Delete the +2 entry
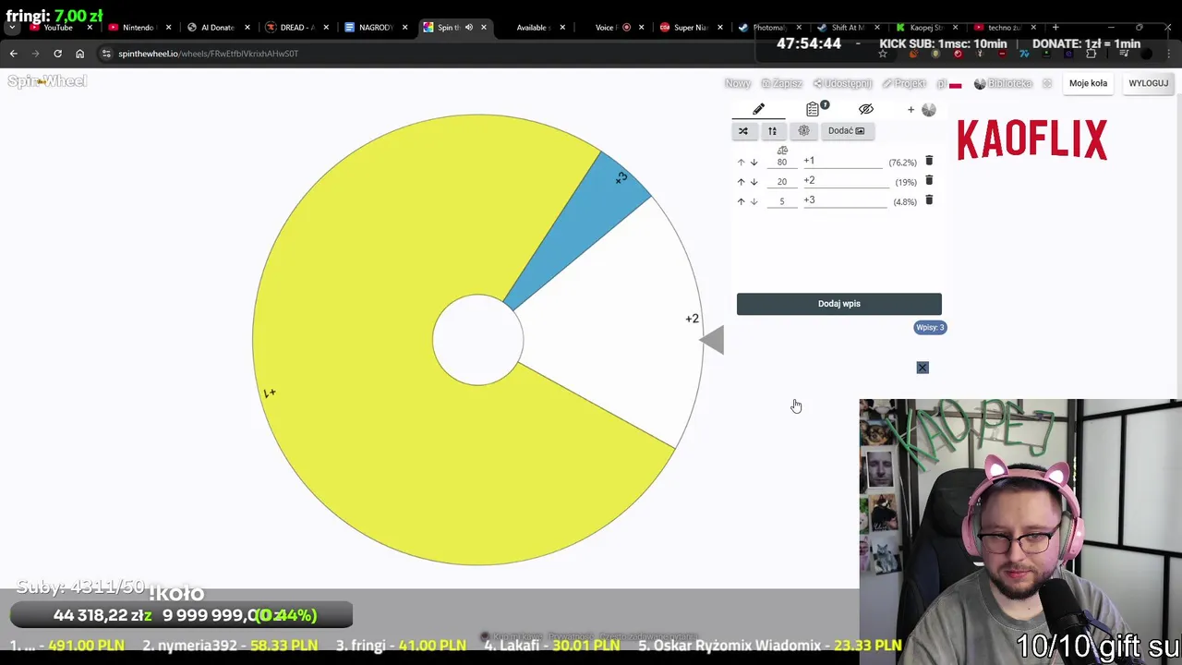1182x665 pixels. click(929, 180)
